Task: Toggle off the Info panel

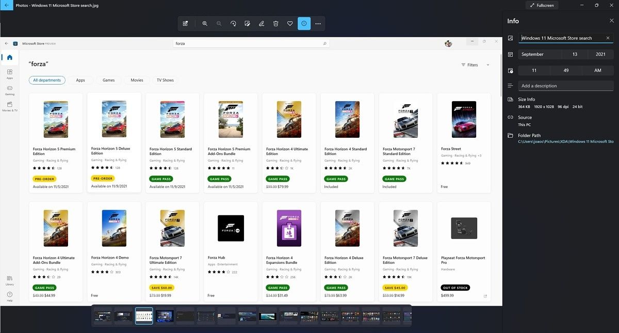Action: tap(304, 23)
